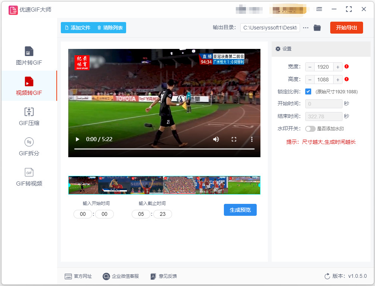The image size is (375, 286).
Task: Open hamburger menu in title bar
Action: 319,9
